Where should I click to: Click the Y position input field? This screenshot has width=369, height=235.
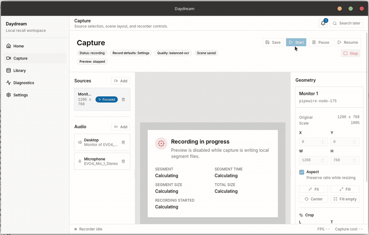pos(345,142)
